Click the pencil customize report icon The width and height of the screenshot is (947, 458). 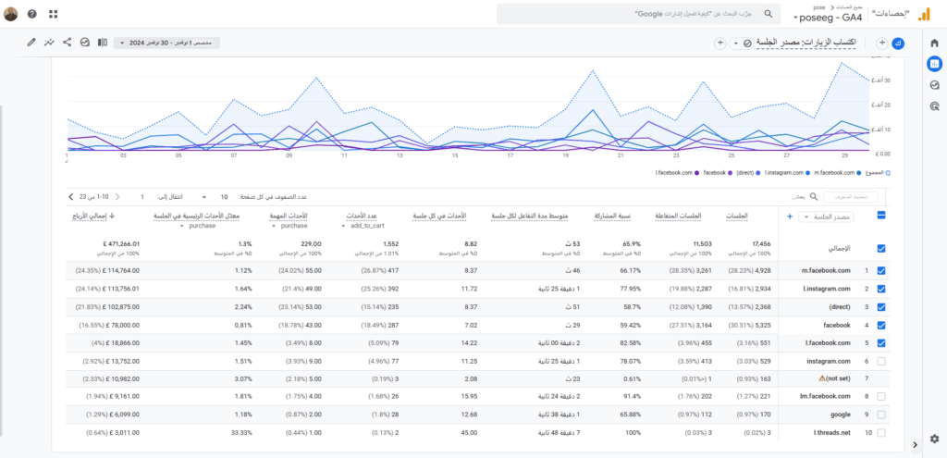click(x=31, y=43)
